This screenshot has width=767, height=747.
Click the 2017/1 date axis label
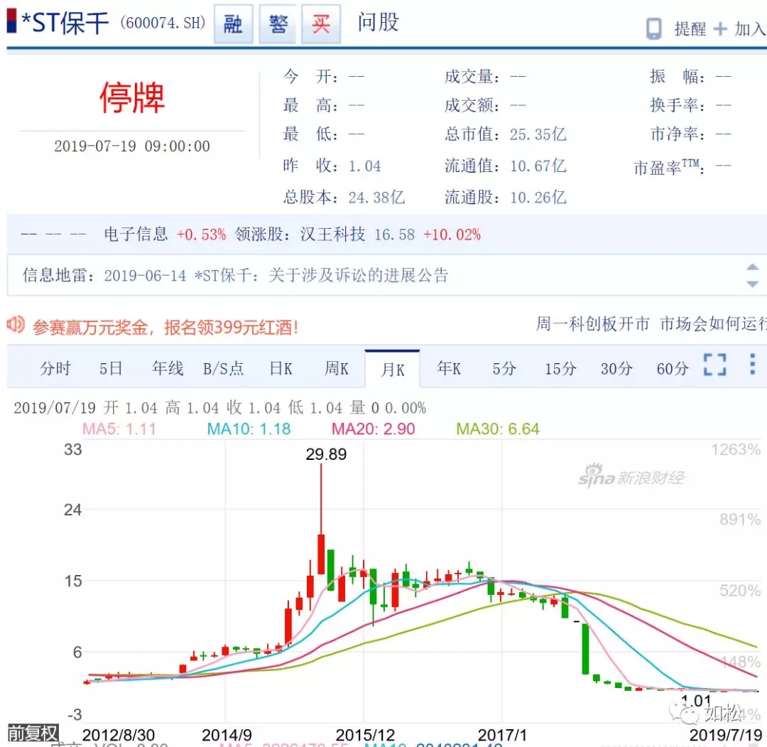point(502,735)
